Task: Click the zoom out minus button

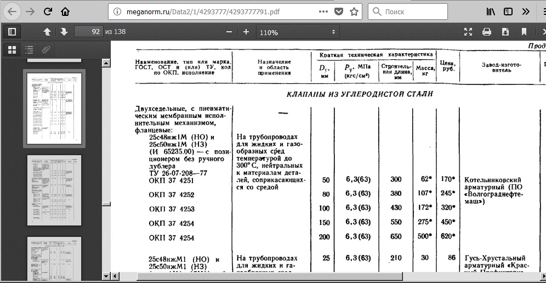Action: tap(229, 32)
